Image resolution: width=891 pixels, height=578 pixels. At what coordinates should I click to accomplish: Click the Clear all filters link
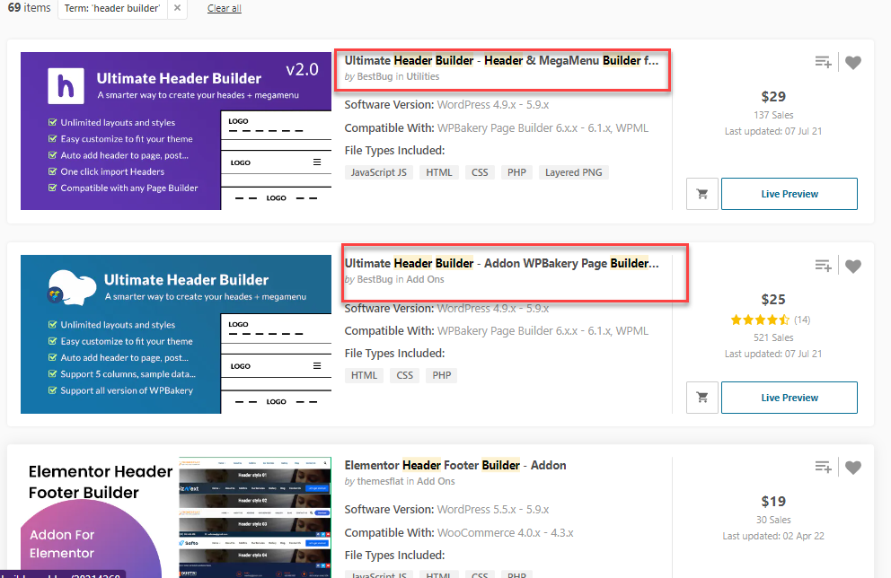[x=224, y=9]
